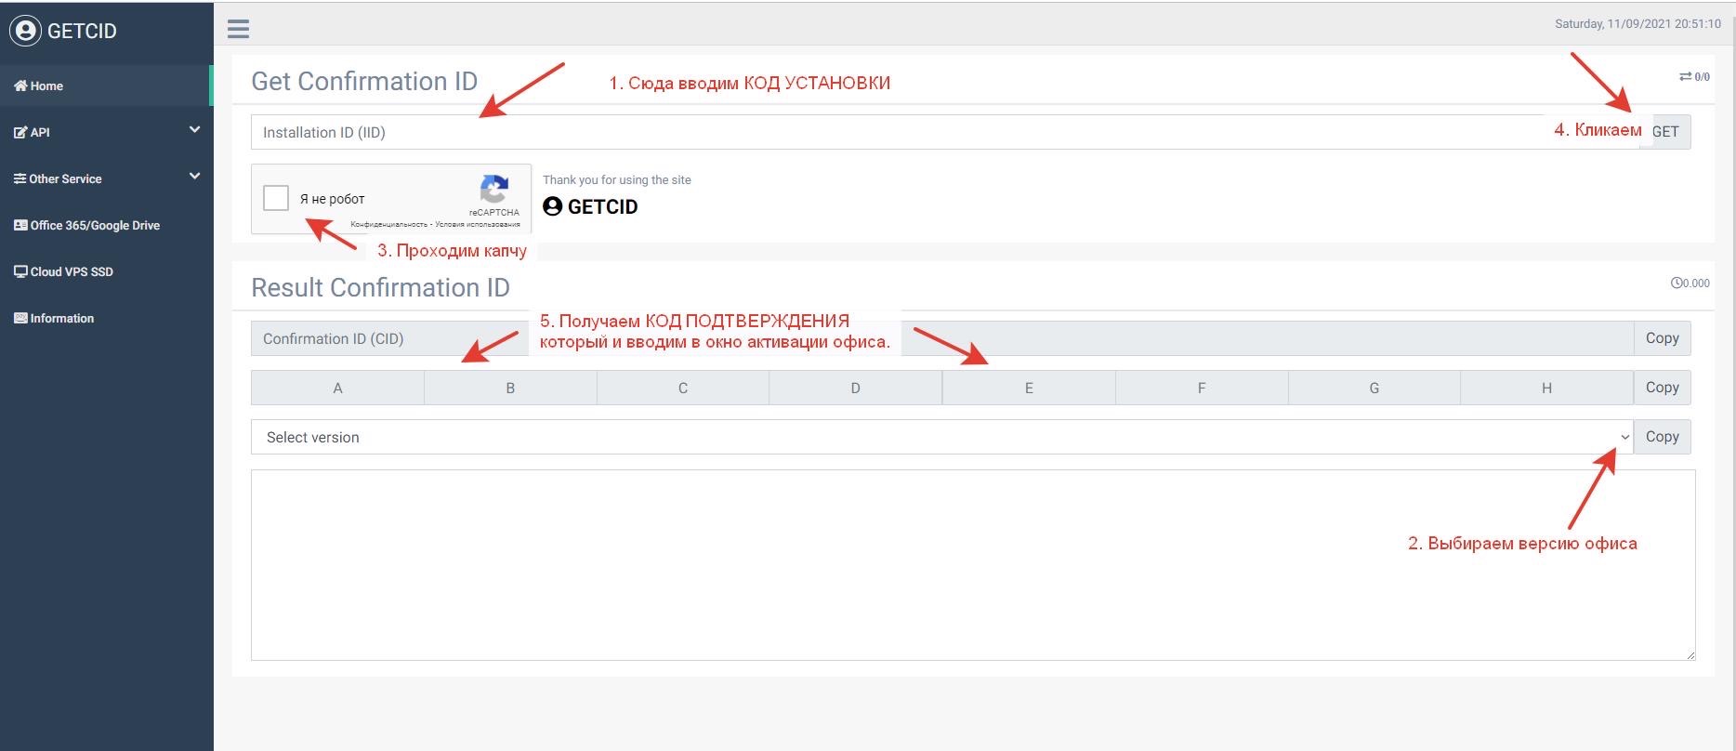Viewport: 1736px width, 751px height.
Task: Click the GETCID user logo icon
Action: pyautogui.click(x=26, y=31)
